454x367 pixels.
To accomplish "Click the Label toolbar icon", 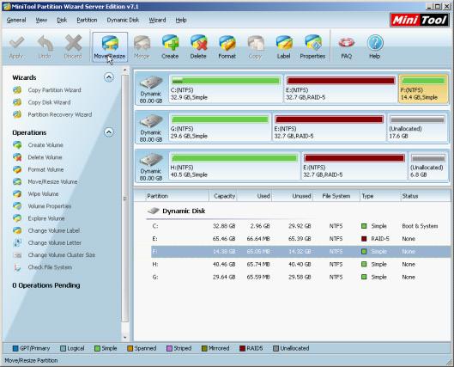I will 284,47.
